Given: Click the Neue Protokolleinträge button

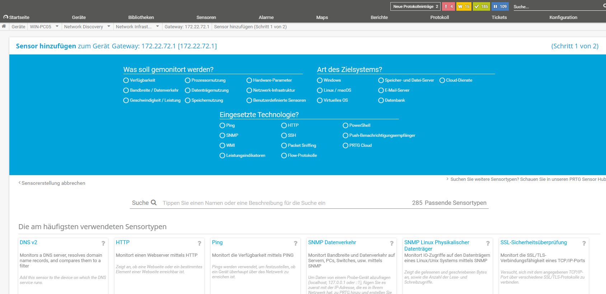Looking at the screenshot, I should (x=415, y=6).
